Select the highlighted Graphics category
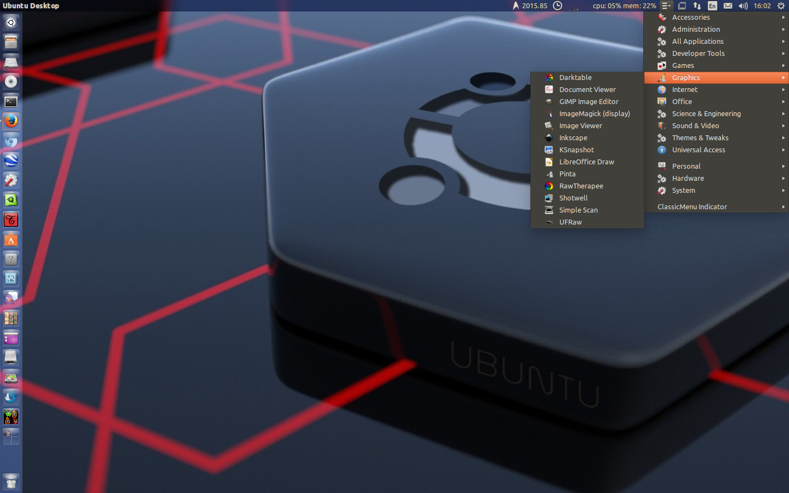 tap(717, 78)
